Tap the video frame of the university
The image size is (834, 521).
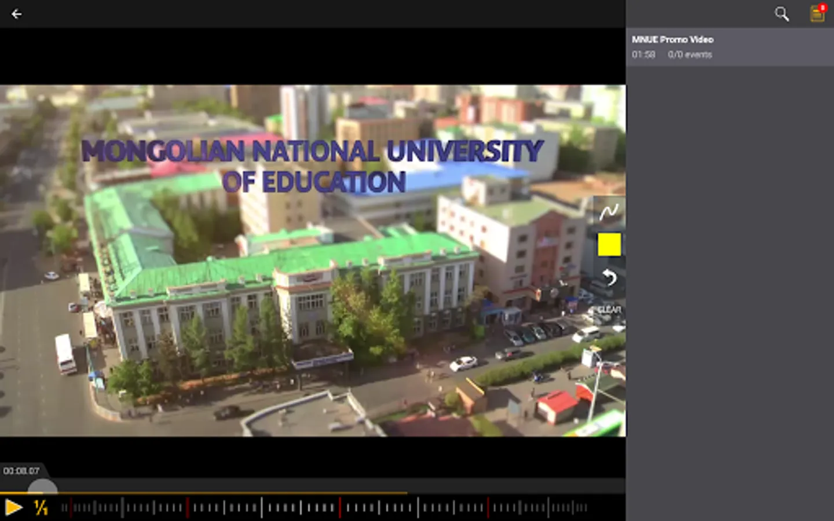tap(313, 260)
